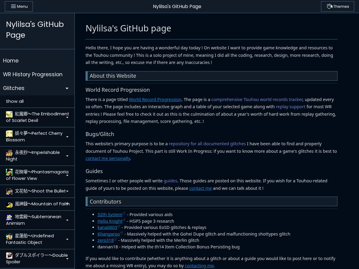Open Helio Knight contributor link
This screenshot has height=269, width=359.
click(110, 221)
